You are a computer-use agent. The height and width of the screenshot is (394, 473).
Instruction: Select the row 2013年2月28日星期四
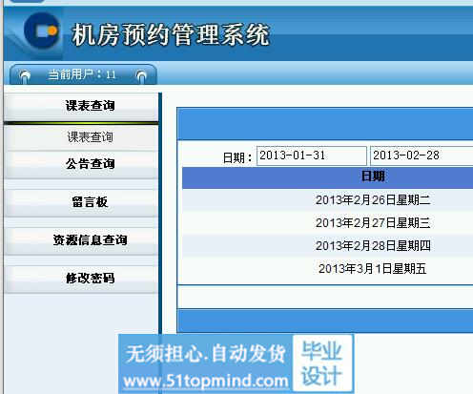coord(327,246)
